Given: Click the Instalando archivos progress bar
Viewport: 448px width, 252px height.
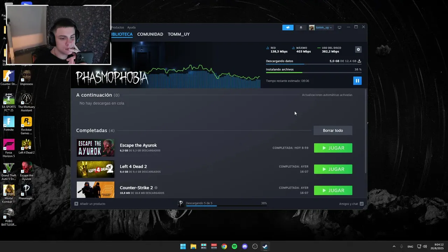Looking at the screenshot, I should click(x=314, y=72).
